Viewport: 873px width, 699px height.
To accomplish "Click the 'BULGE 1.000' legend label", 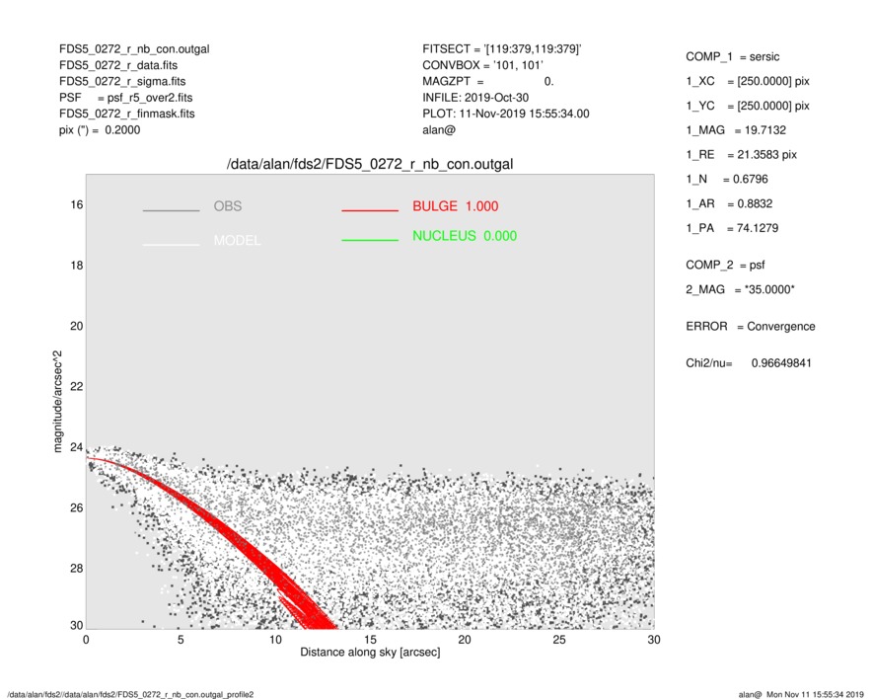I will (456, 206).
